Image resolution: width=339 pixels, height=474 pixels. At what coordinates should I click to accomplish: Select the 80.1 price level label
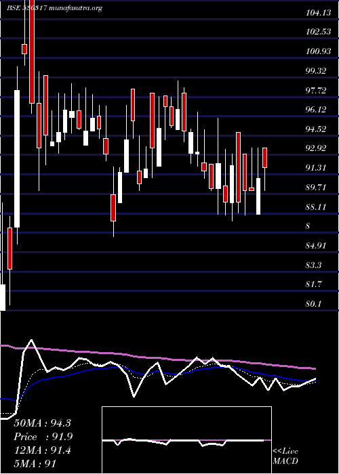313,304
